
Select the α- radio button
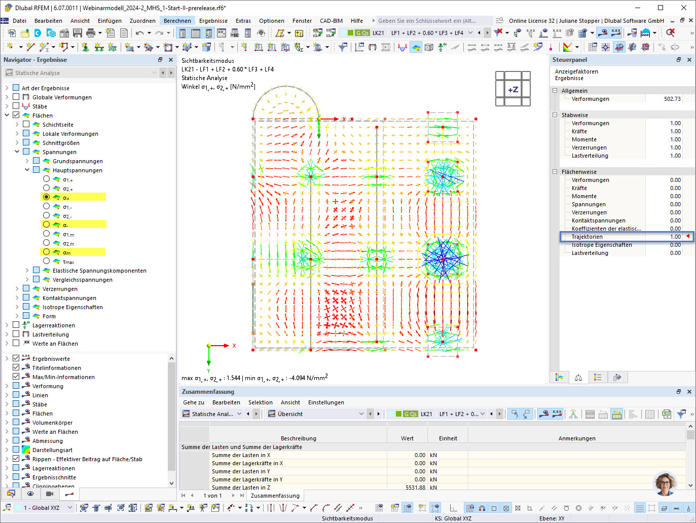(46, 225)
